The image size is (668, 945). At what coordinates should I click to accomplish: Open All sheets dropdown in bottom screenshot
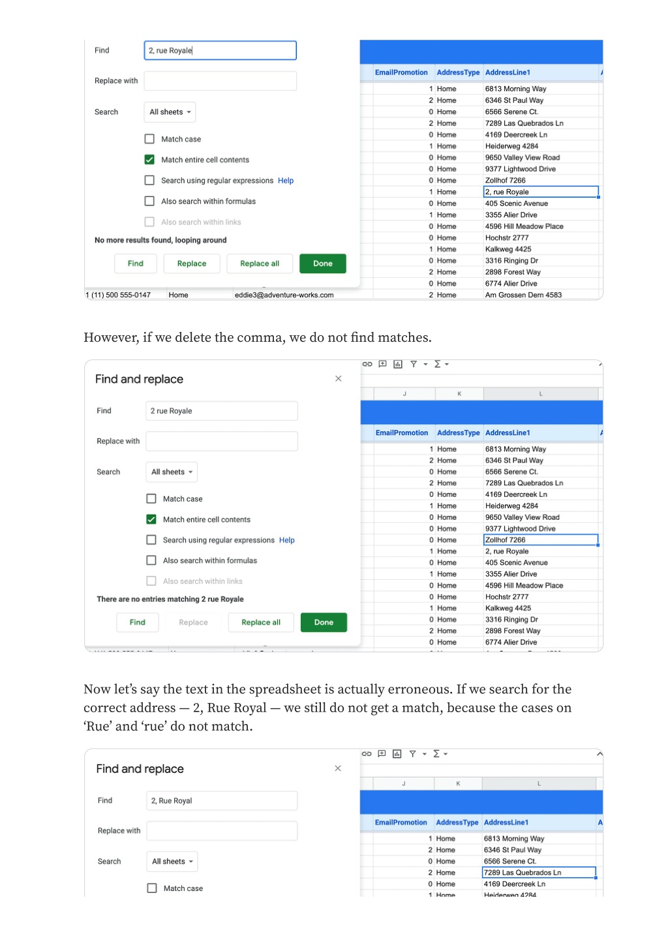coord(172,862)
